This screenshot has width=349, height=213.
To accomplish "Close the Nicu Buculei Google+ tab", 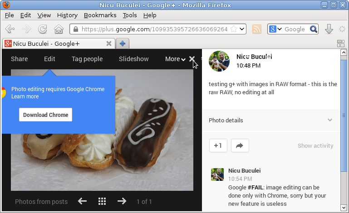I will coord(109,44).
